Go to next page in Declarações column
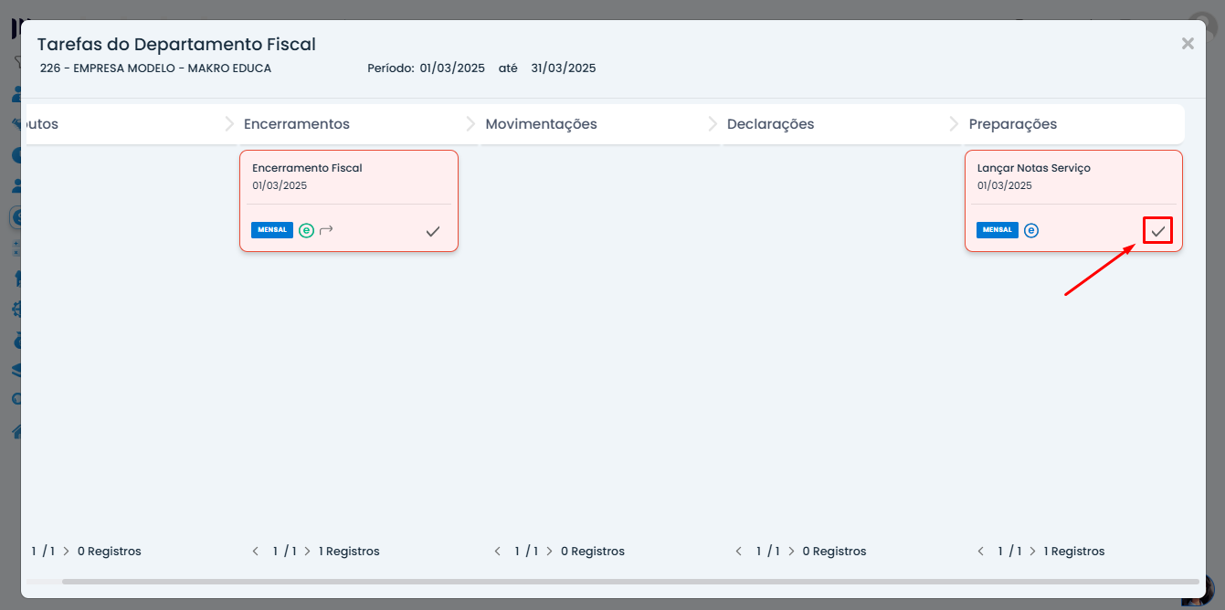Screen dimensions: 1225x610 pyautogui.click(x=791, y=552)
